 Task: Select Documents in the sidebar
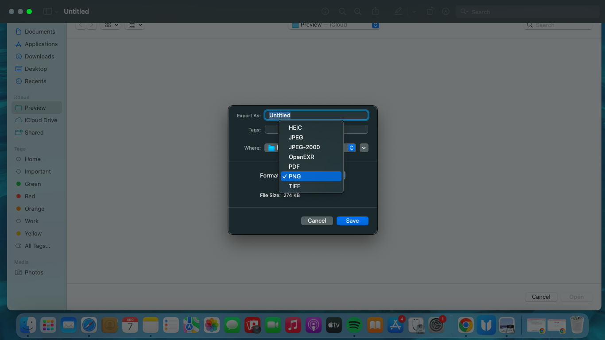pos(36,32)
